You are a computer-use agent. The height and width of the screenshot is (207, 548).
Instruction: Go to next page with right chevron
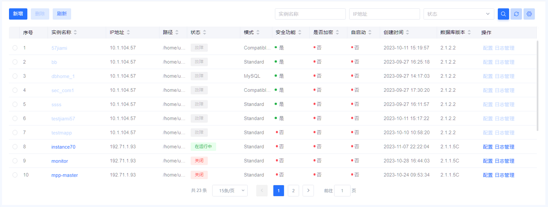pyautogui.click(x=308, y=191)
